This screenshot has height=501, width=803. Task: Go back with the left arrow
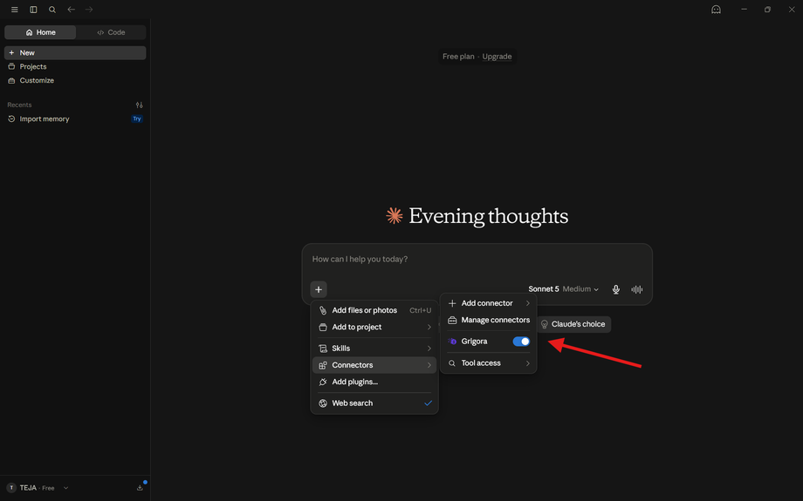[x=72, y=10]
